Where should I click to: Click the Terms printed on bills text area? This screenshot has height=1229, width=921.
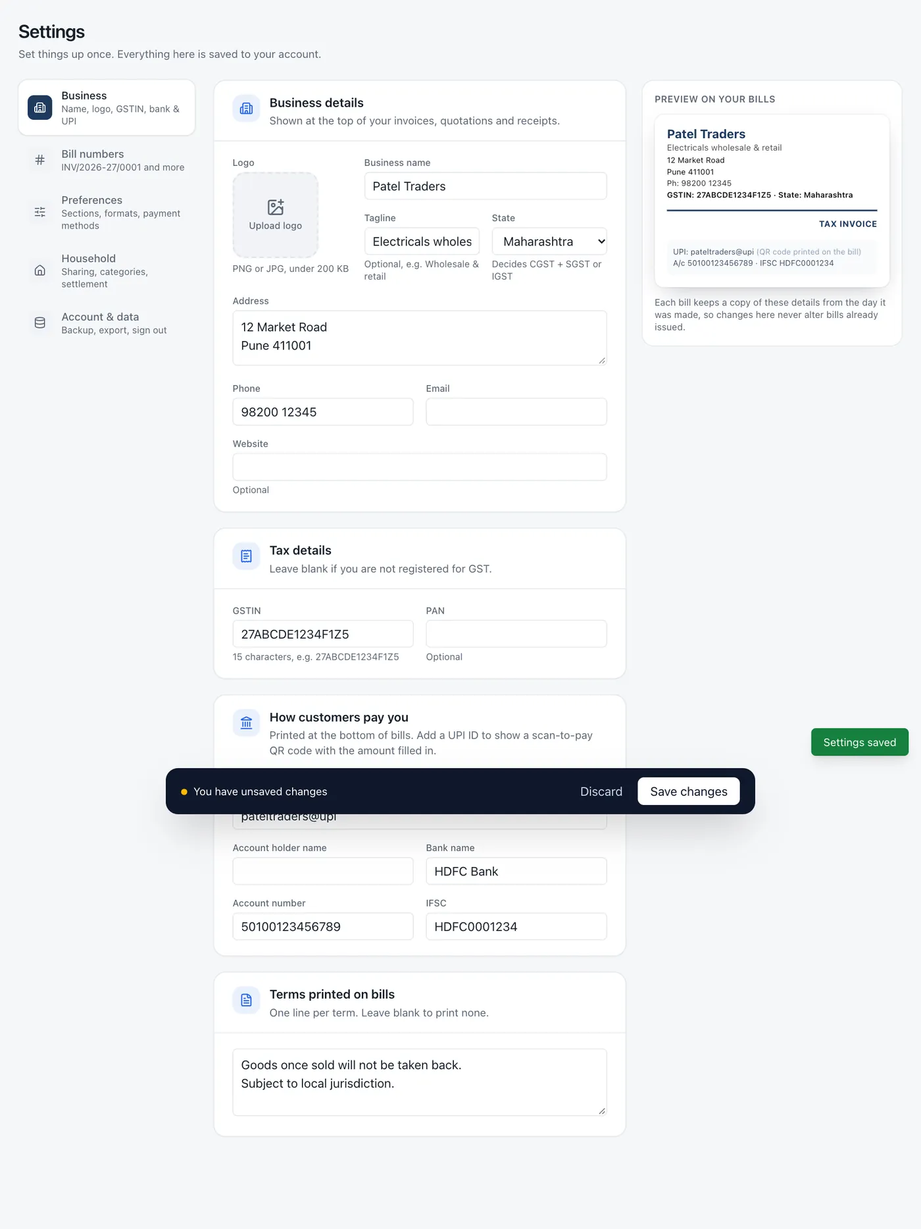coord(420,1082)
